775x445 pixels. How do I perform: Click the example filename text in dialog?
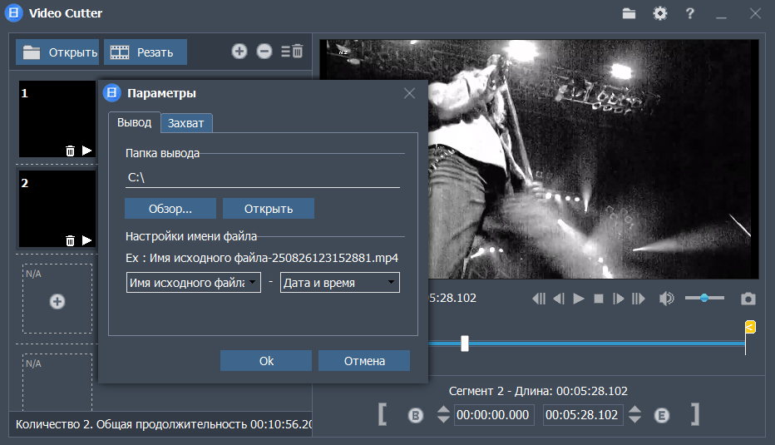[262, 258]
